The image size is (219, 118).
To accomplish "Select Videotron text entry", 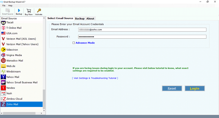I will [x=12, y=50].
